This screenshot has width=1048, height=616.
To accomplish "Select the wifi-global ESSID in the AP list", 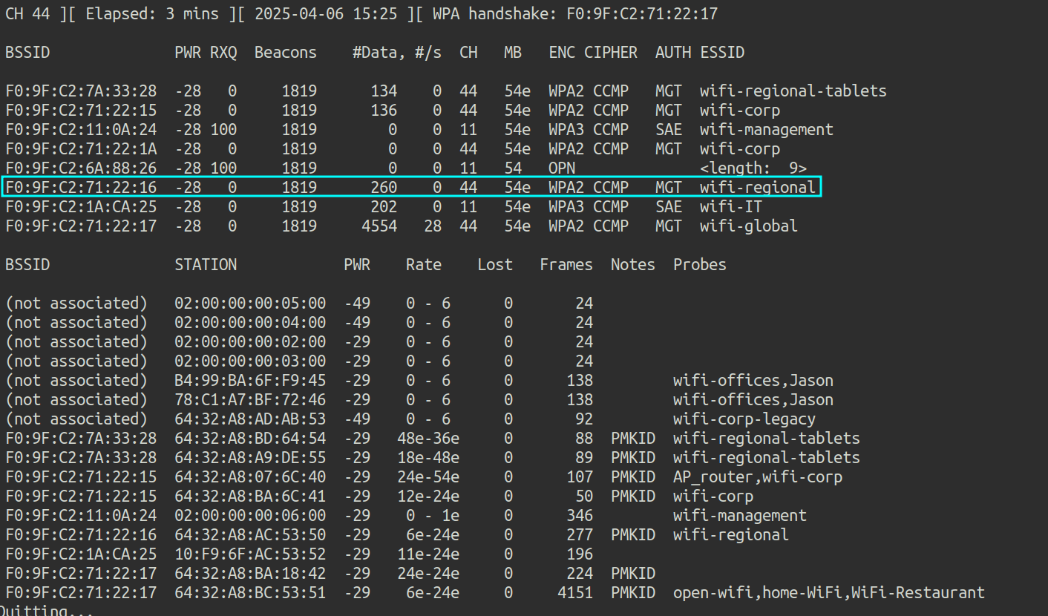I will (x=748, y=226).
